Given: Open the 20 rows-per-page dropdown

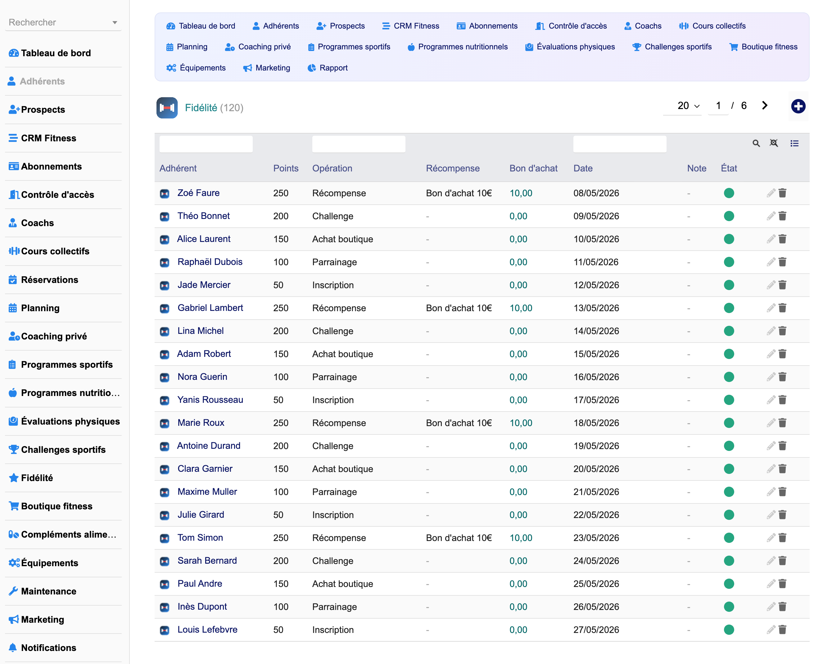Looking at the screenshot, I should click(x=688, y=106).
